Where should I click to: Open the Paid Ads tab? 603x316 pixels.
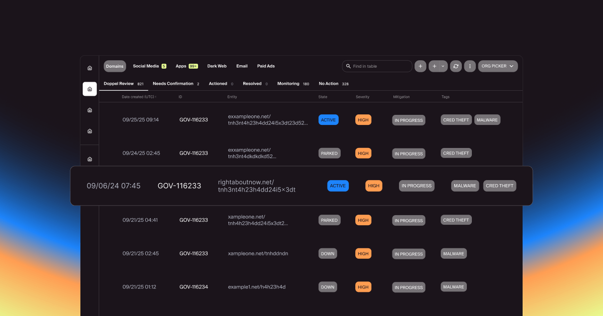[x=266, y=66]
